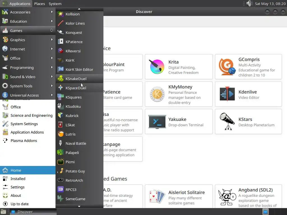Open the Aisleriot Solitaire card
The height and width of the screenshot is (215, 287).
tap(179, 196)
